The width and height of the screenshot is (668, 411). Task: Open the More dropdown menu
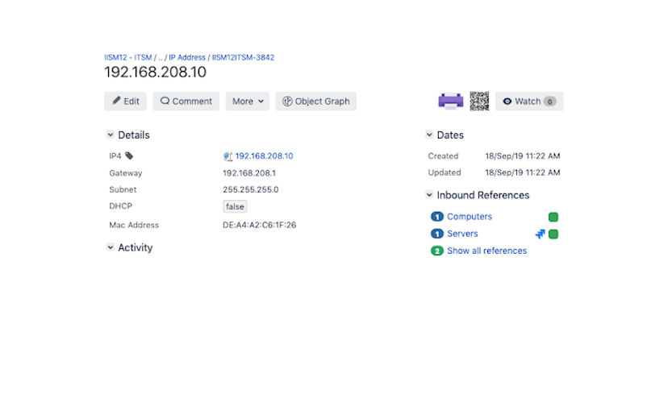[247, 102]
